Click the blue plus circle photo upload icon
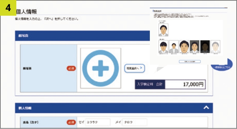This screenshot has width=237, height=129. (101, 68)
